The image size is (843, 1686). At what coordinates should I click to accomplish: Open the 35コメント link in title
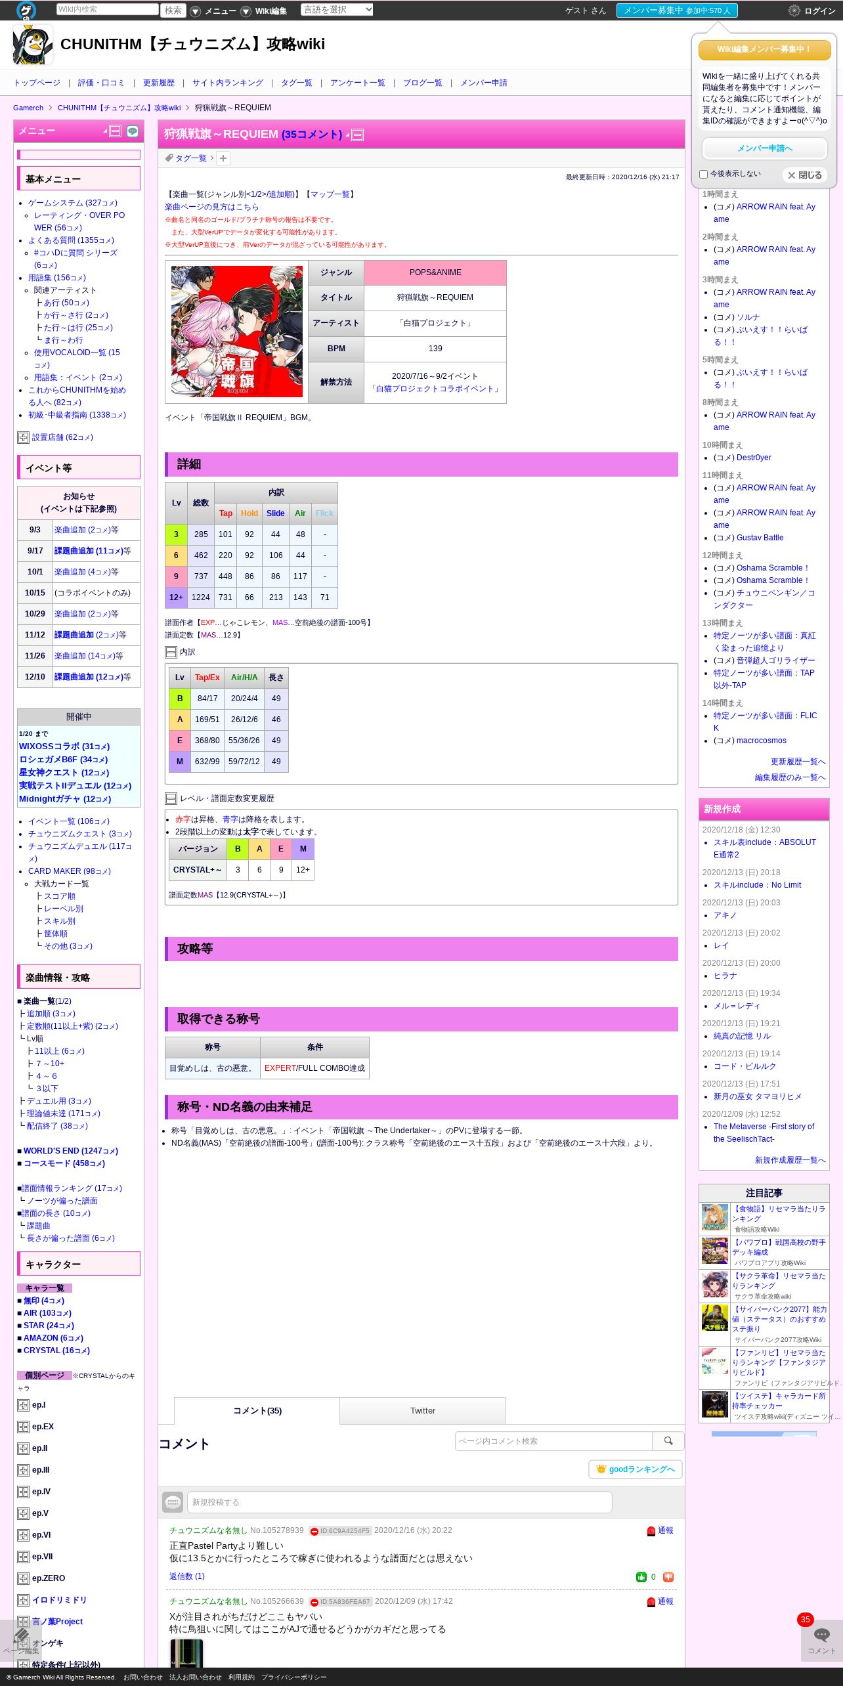(312, 135)
